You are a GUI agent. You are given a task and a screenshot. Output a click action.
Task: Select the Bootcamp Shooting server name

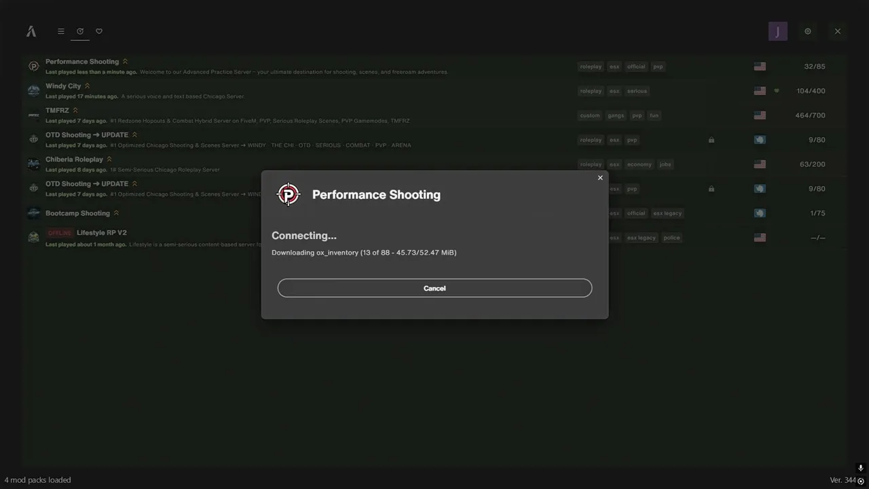[77, 213]
